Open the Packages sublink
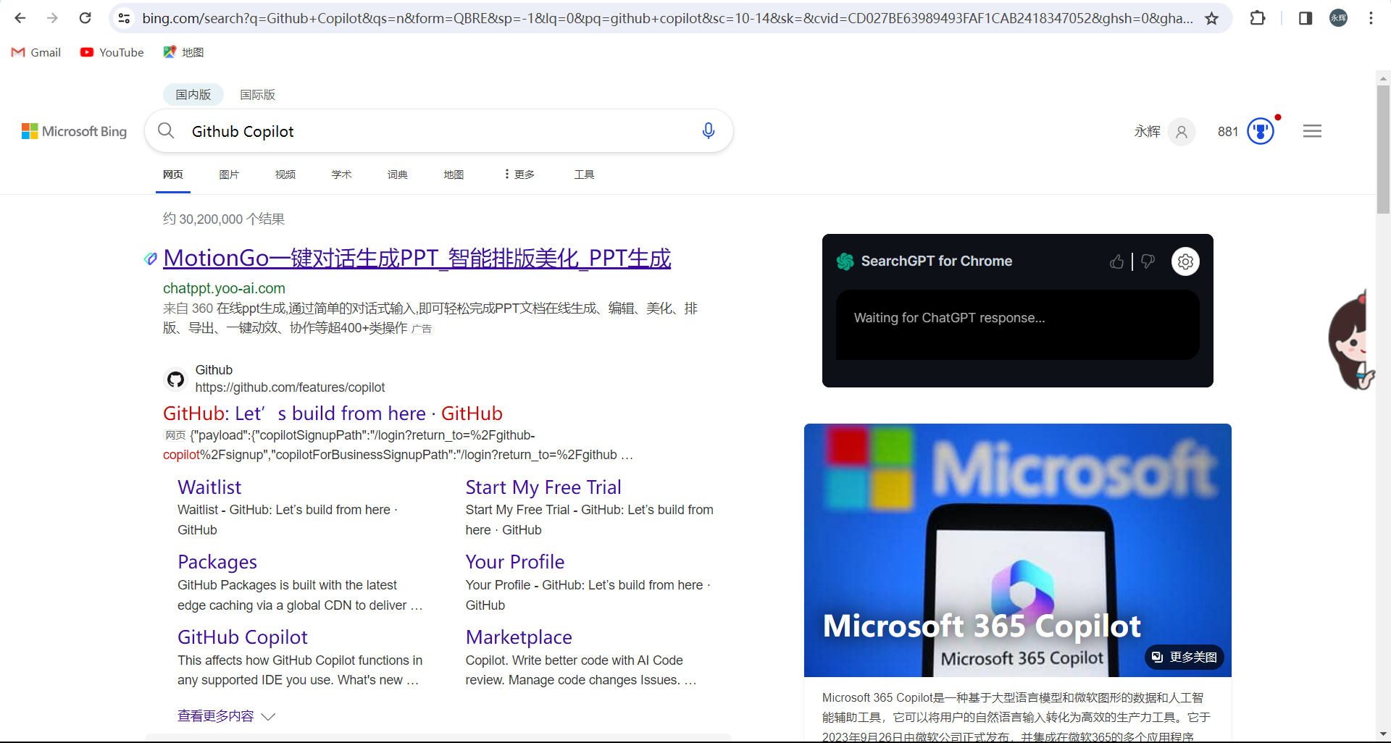Screen dimensions: 1391x743 (217, 562)
